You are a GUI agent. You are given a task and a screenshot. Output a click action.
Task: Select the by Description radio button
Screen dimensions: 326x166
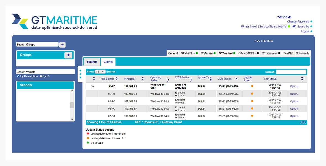(19, 76)
